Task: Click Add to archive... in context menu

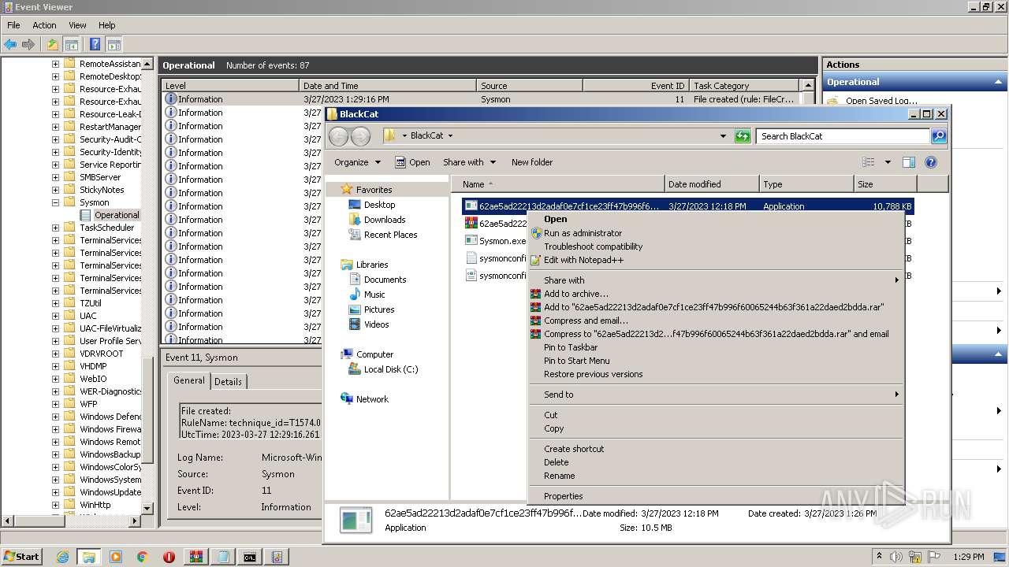Action: tap(575, 294)
